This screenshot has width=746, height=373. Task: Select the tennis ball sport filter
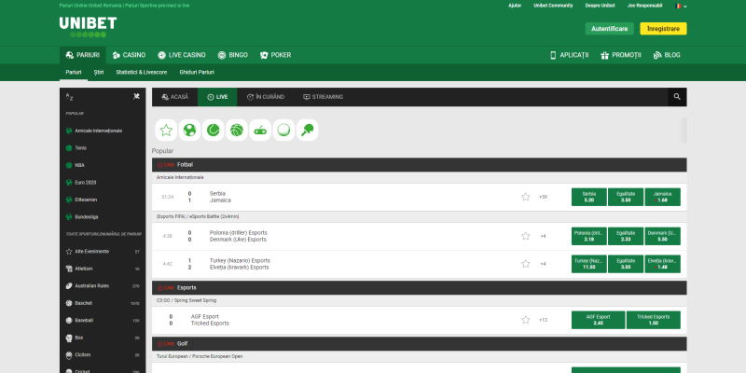(214, 131)
